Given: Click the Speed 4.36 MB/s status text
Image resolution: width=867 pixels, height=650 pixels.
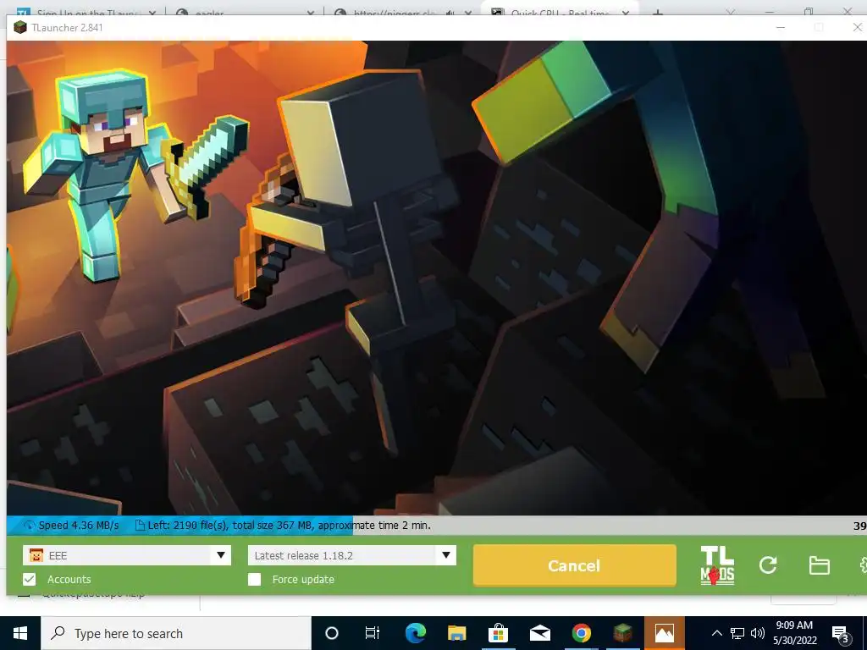Looking at the screenshot, I should [x=79, y=525].
